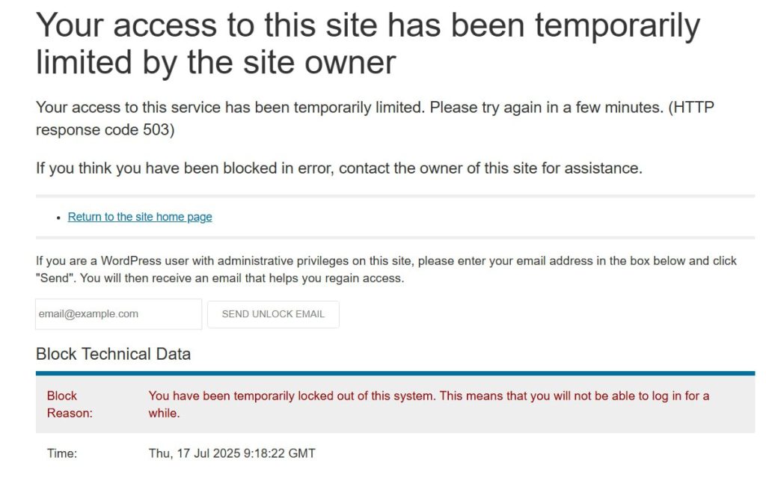Open the Return to the site home page link
This screenshot has height=478, width=766.
[x=140, y=216]
